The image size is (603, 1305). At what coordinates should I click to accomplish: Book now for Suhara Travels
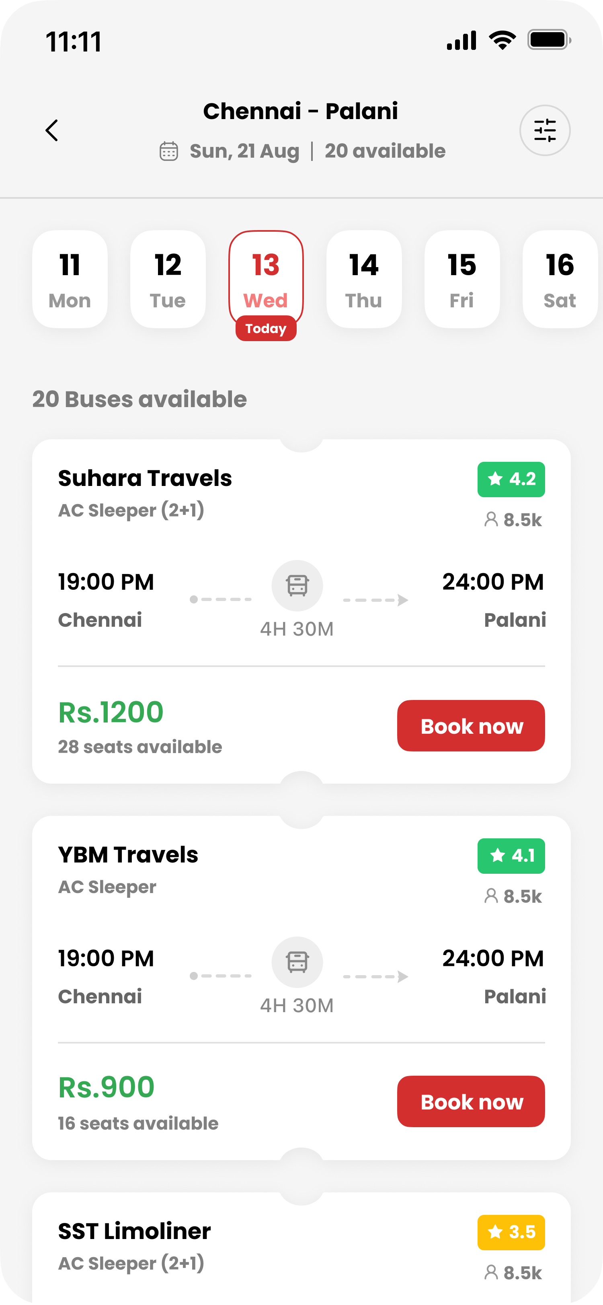click(x=471, y=725)
